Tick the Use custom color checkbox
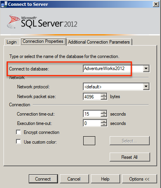 pos(18,142)
